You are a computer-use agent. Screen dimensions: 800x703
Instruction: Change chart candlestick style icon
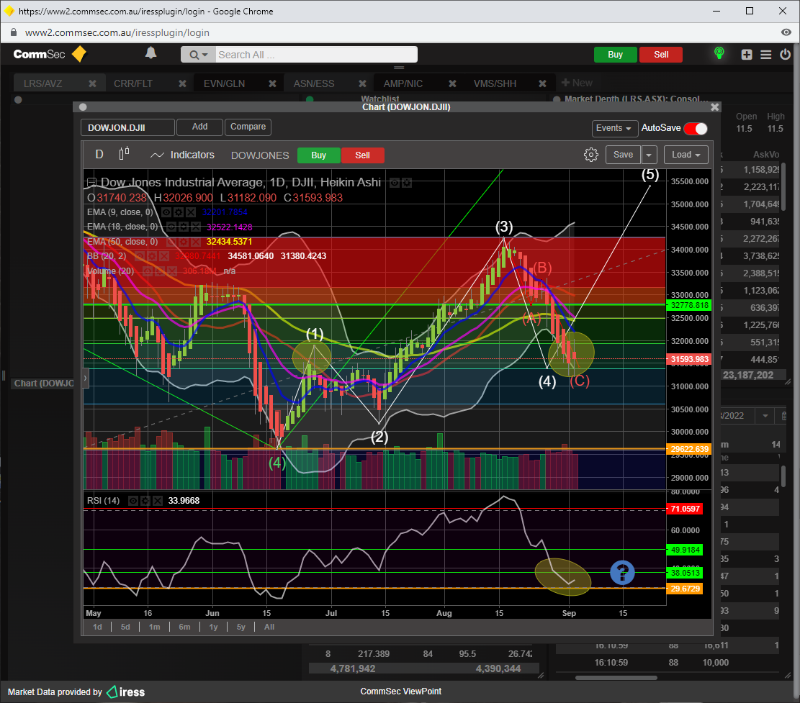124,154
